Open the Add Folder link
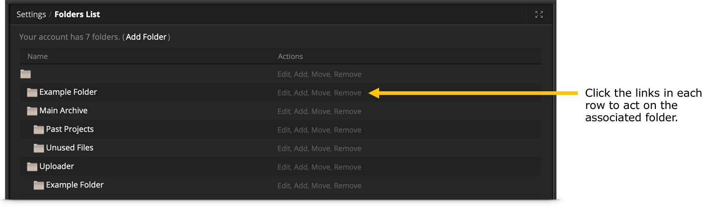Screen dimensions: 720x208 click(x=146, y=37)
